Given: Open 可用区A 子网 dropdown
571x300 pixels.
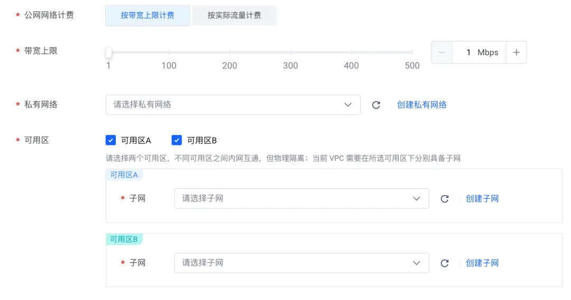Looking at the screenshot, I should (301, 198).
